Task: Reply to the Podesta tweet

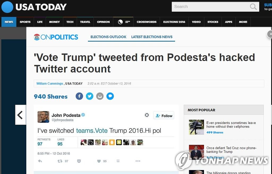Action: tap(40, 161)
